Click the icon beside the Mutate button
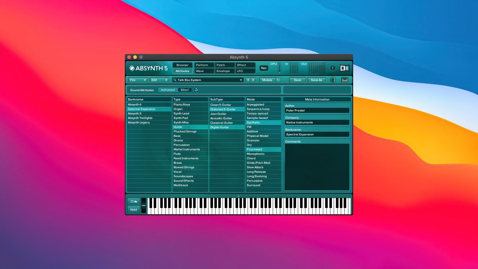Image resolution: width=478 pixels, height=269 pixels. pos(278,80)
